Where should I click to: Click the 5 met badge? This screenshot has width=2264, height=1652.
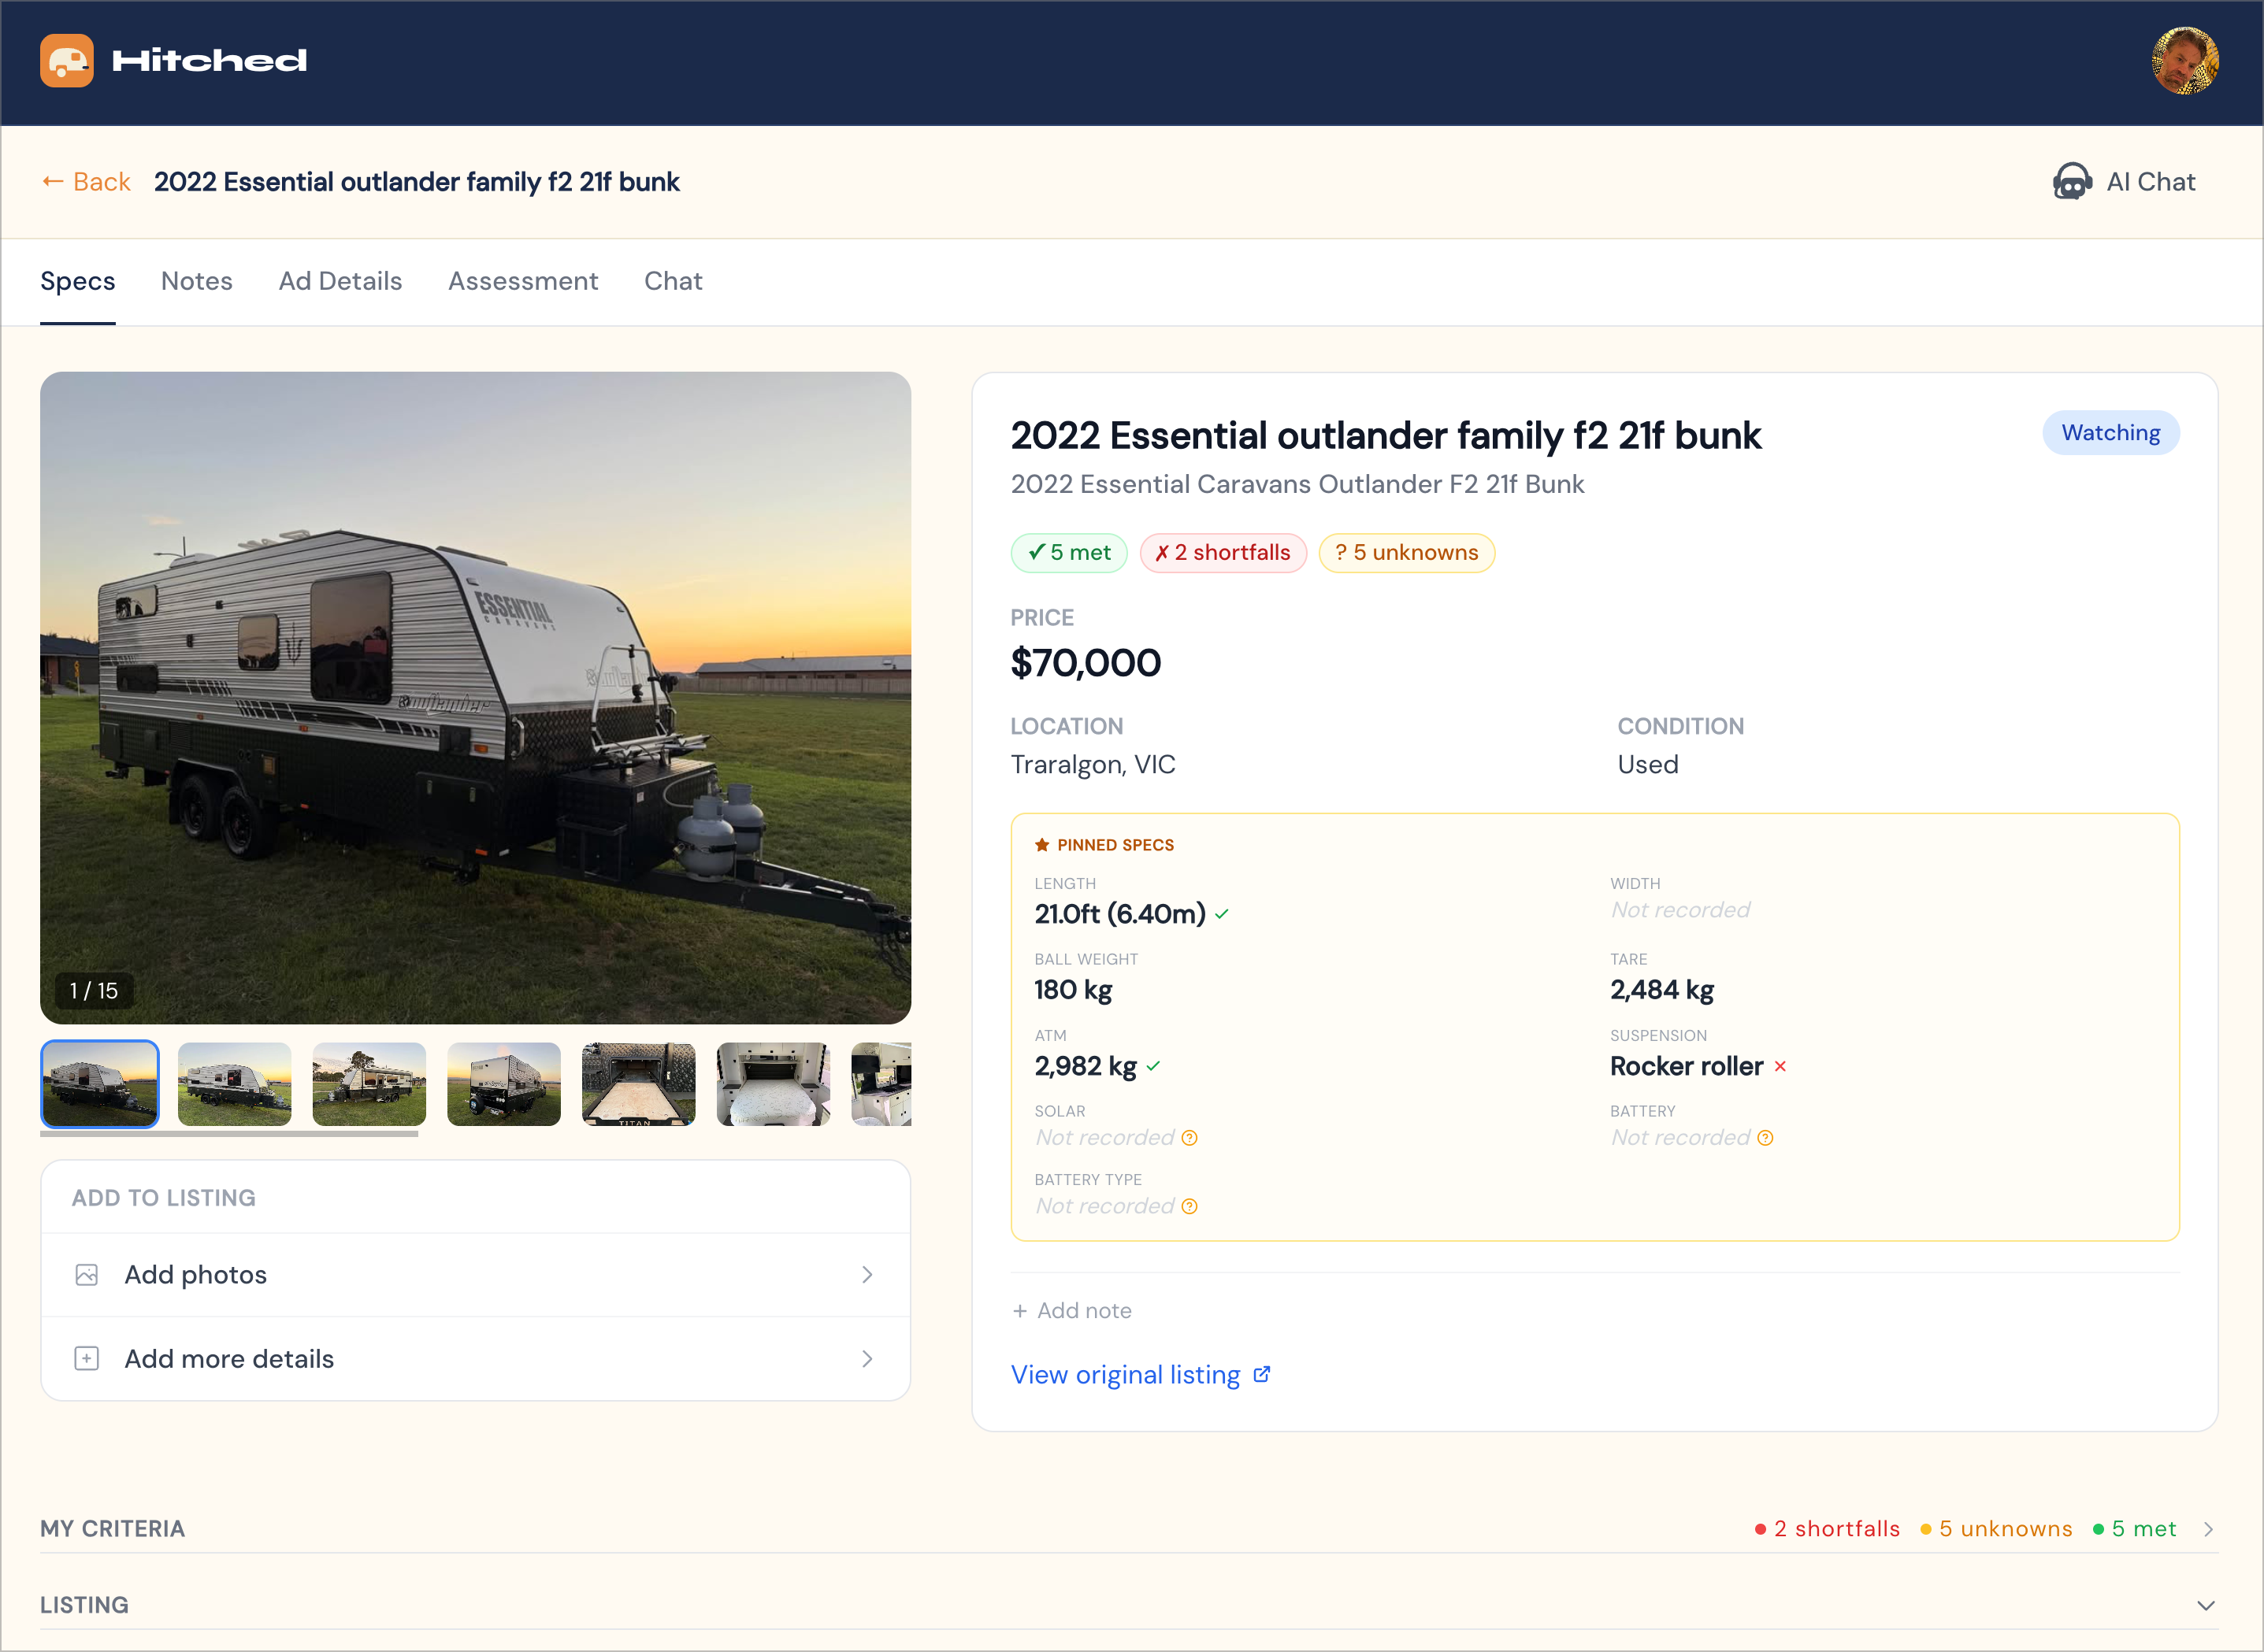click(x=1070, y=553)
